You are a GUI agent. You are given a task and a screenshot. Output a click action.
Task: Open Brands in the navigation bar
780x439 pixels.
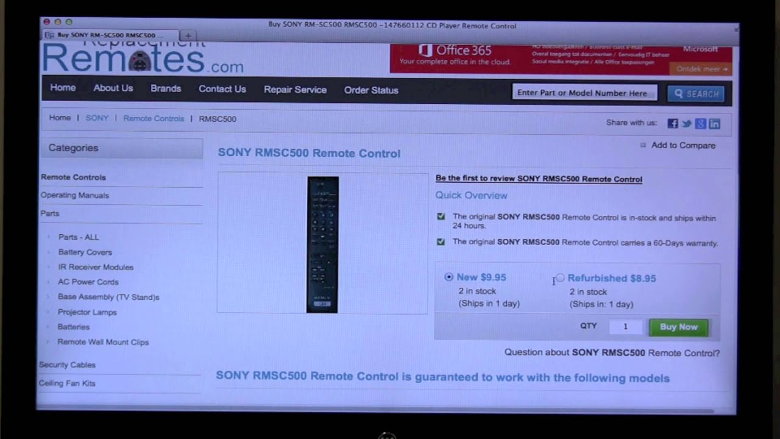[166, 88]
